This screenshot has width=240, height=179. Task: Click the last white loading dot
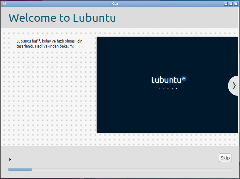click(x=176, y=89)
